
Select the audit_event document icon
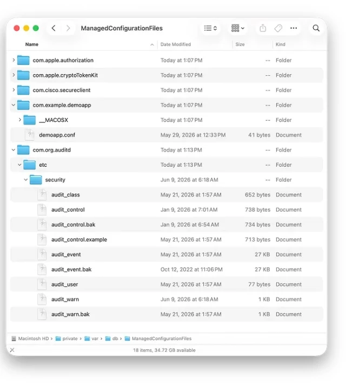42,254
